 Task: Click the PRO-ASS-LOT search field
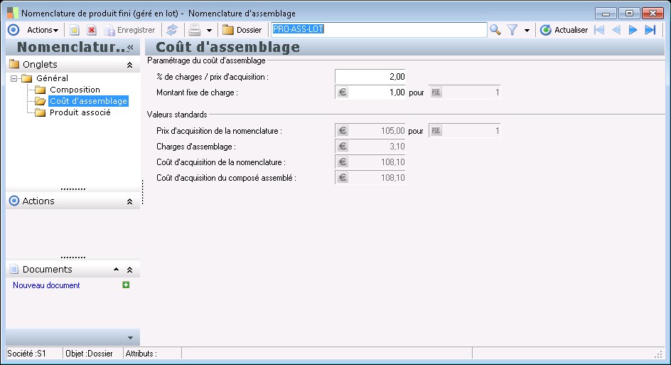pyautogui.click(x=379, y=30)
